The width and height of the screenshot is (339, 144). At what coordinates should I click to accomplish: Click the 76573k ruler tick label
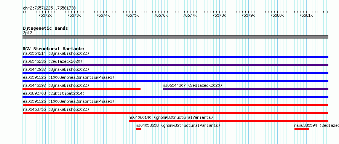[x=74, y=15]
